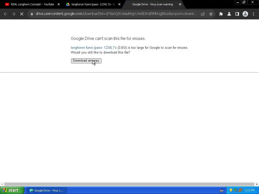Bookmark this page with the star
The image size is (259, 194).
211,14
